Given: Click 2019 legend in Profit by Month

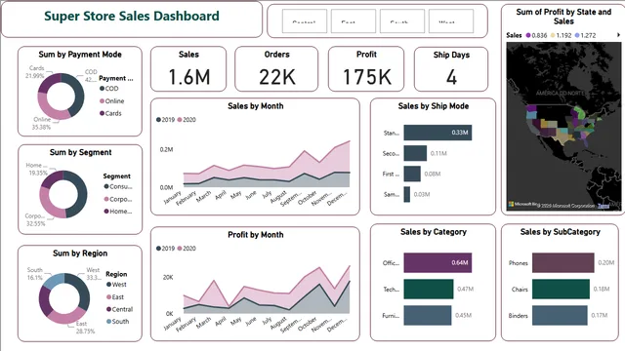Looking at the screenshot, I should 165,249.
